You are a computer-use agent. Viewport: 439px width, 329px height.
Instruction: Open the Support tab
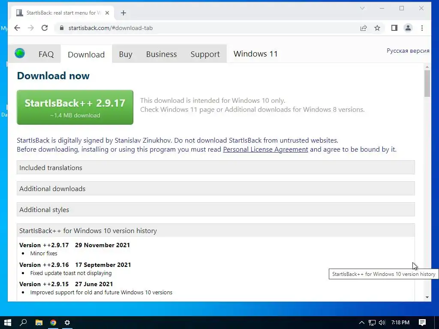click(x=205, y=54)
